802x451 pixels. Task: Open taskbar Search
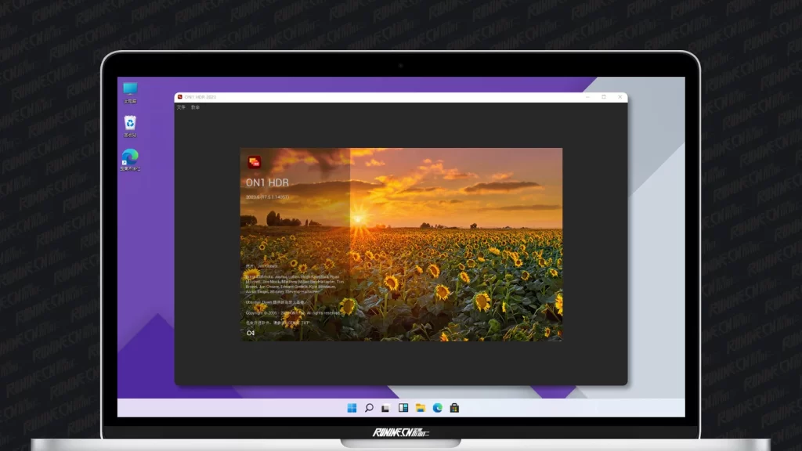(369, 408)
